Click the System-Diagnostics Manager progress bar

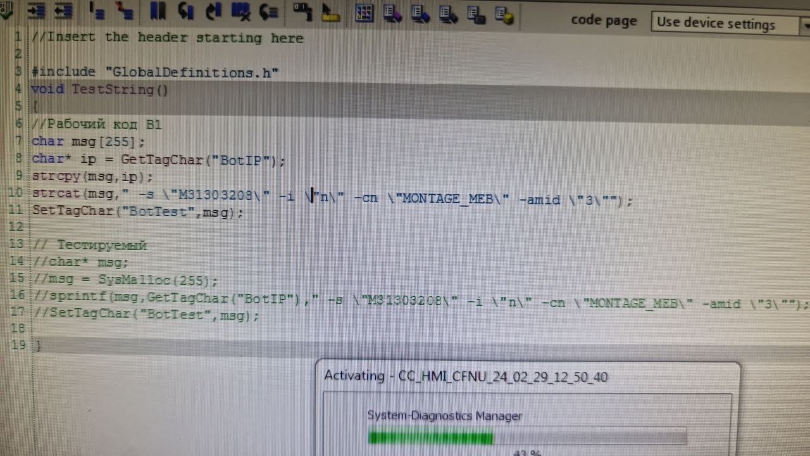[x=527, y=438]
